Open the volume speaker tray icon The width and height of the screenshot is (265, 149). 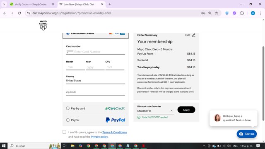coord(229,146)
